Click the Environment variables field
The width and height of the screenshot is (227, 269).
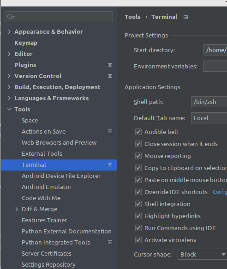pos(215,66)
